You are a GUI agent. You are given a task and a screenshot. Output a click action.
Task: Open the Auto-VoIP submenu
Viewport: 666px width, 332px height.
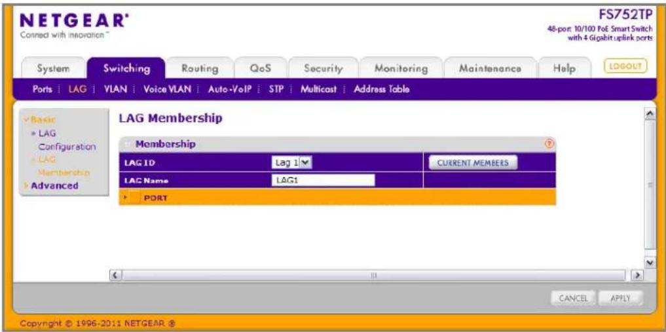point(231,89)
